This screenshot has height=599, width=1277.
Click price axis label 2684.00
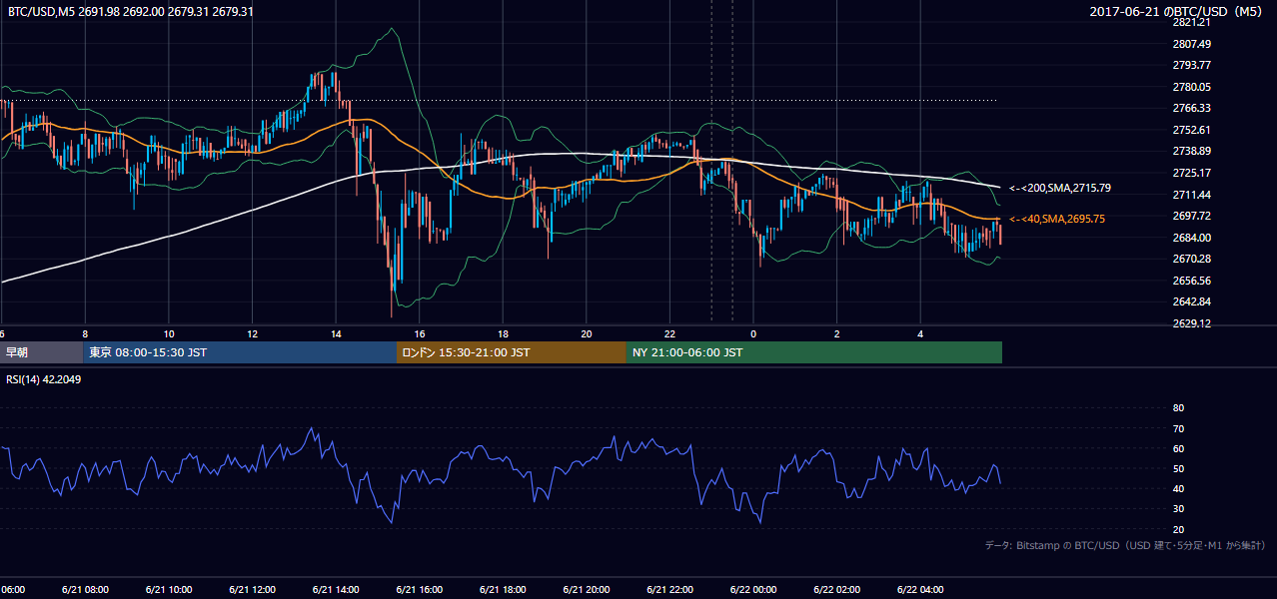pyautogui.click(x=1192, y=238)
